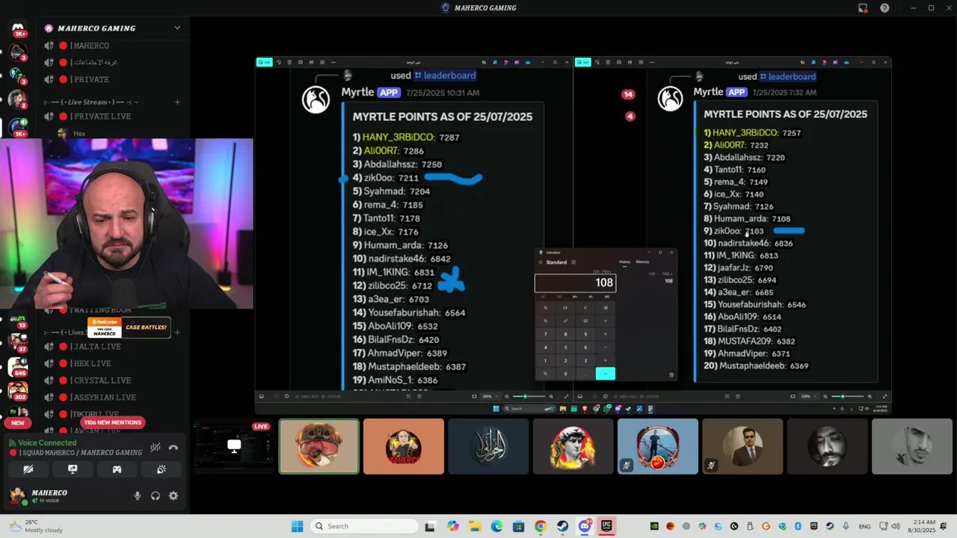Select the Arabic calligraphy avatar tile

pyautogui.click(x=488, y=446)
